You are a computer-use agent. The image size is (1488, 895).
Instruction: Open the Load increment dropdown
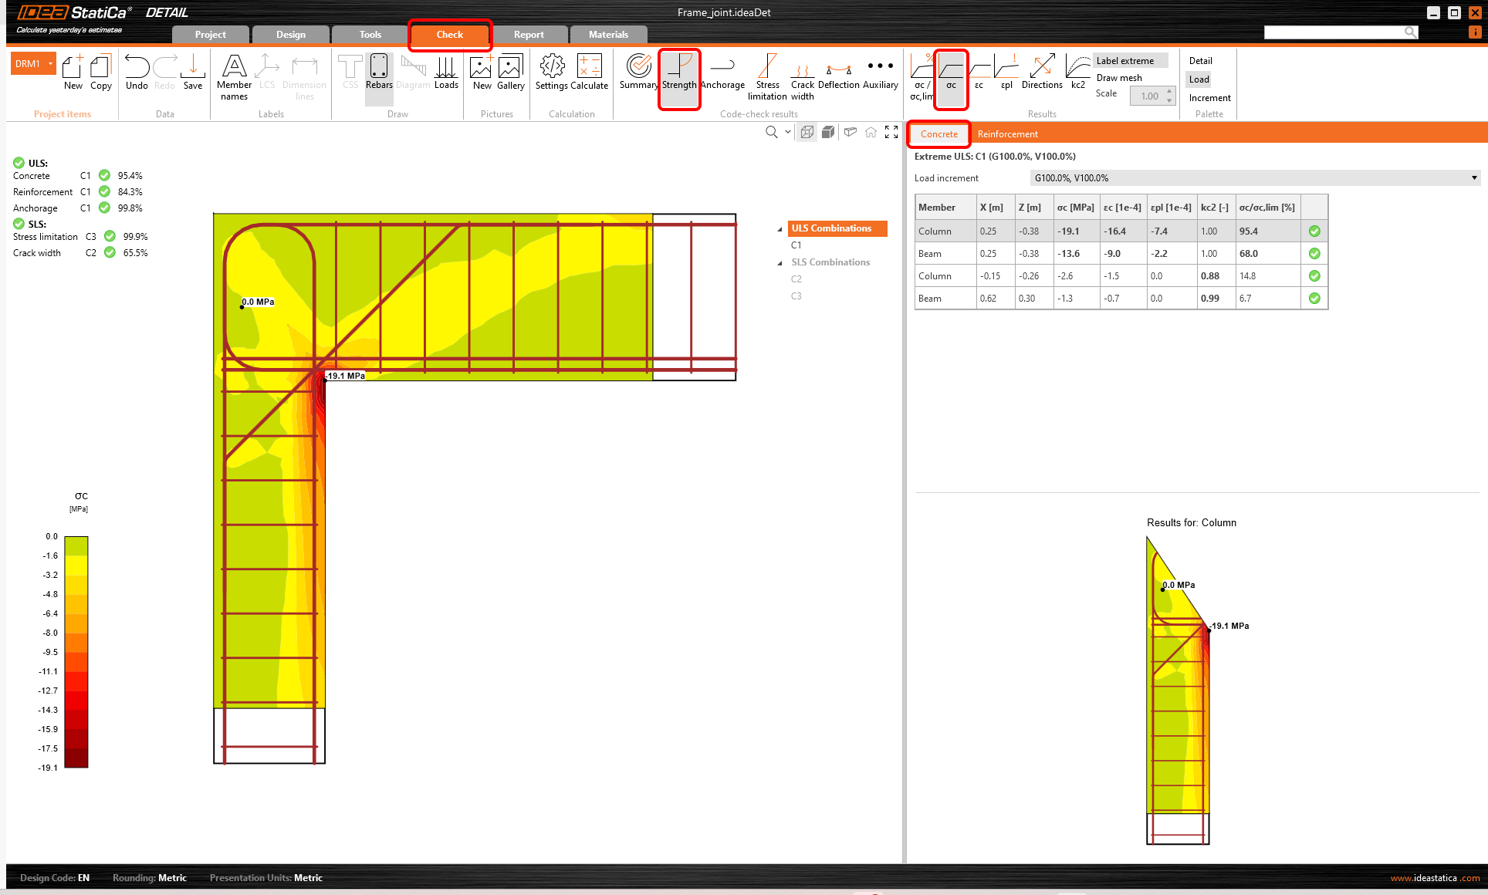(x=1473, y=178)
